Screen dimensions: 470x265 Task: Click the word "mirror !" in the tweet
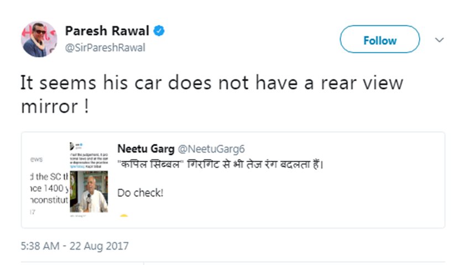pyautogui.click(x=55, y=106)
